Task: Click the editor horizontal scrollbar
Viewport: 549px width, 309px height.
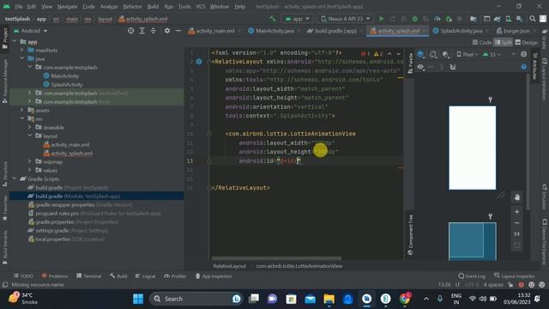Action: (x=276, y=258)
